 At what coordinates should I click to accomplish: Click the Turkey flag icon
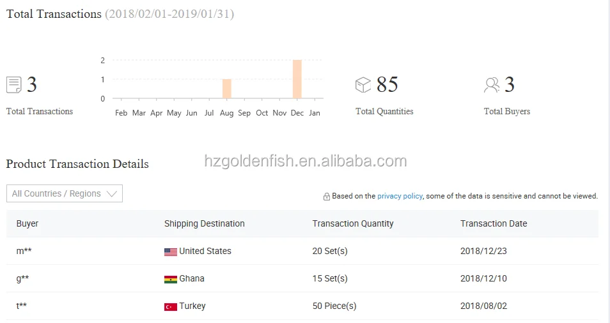pos(170,307)
